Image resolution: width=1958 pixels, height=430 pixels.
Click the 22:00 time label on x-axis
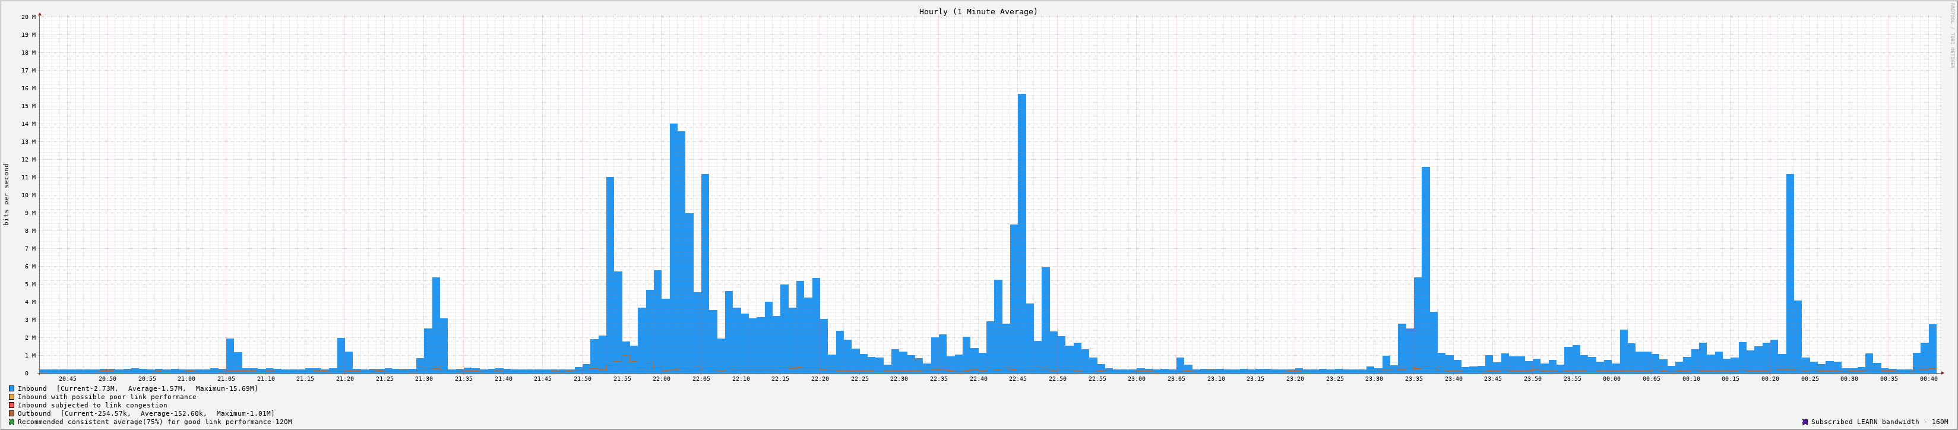(x=662, y=378)
